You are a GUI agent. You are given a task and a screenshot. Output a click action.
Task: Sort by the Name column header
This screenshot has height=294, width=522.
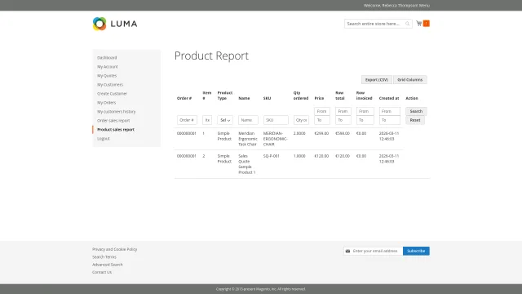tap(244, 98)
